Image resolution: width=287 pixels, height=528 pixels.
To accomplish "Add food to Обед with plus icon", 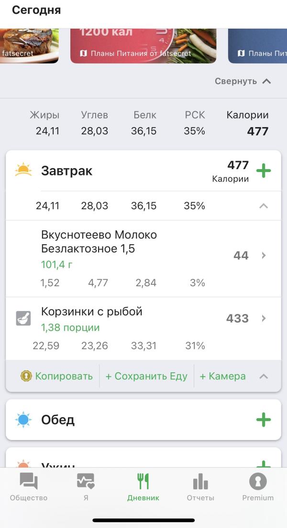I will pyautogui.click(x=264, y=420).
